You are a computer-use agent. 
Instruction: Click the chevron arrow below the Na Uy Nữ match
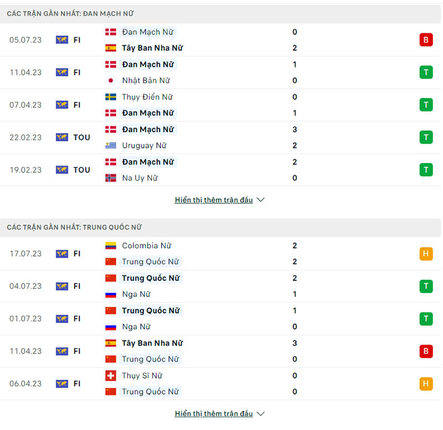point(261,200)
